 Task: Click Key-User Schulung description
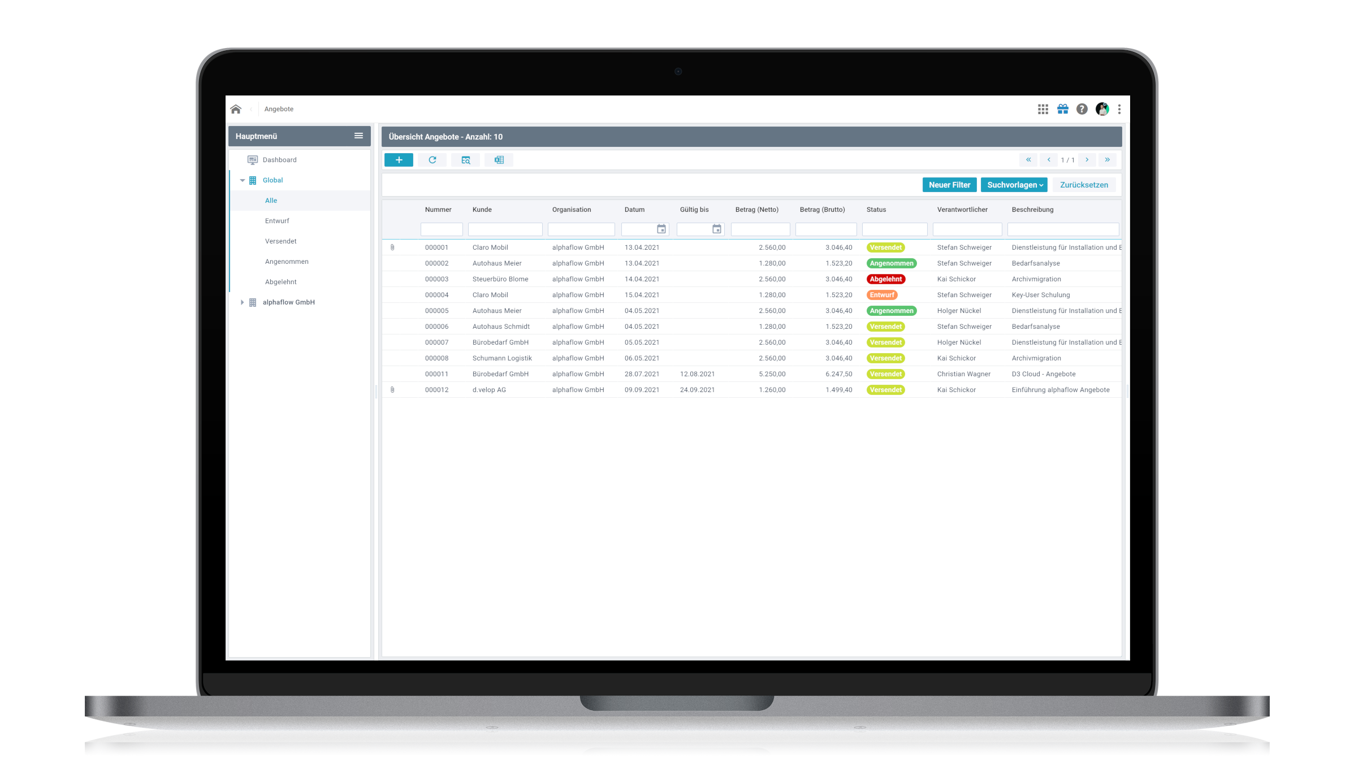coord(1041,295)
